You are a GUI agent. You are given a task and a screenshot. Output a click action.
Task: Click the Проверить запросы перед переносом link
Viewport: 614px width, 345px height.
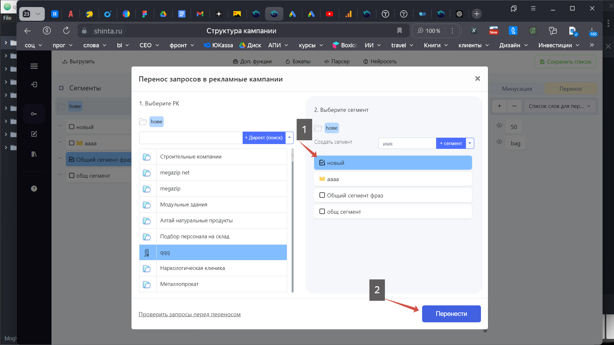190,314
